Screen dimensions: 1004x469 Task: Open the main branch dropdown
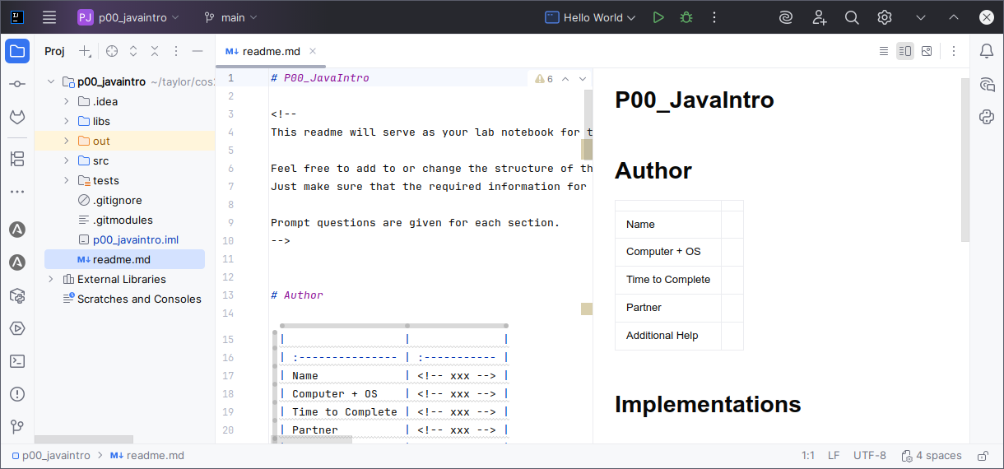(230, 17)
